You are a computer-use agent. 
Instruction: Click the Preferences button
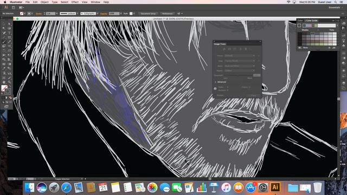168,14
